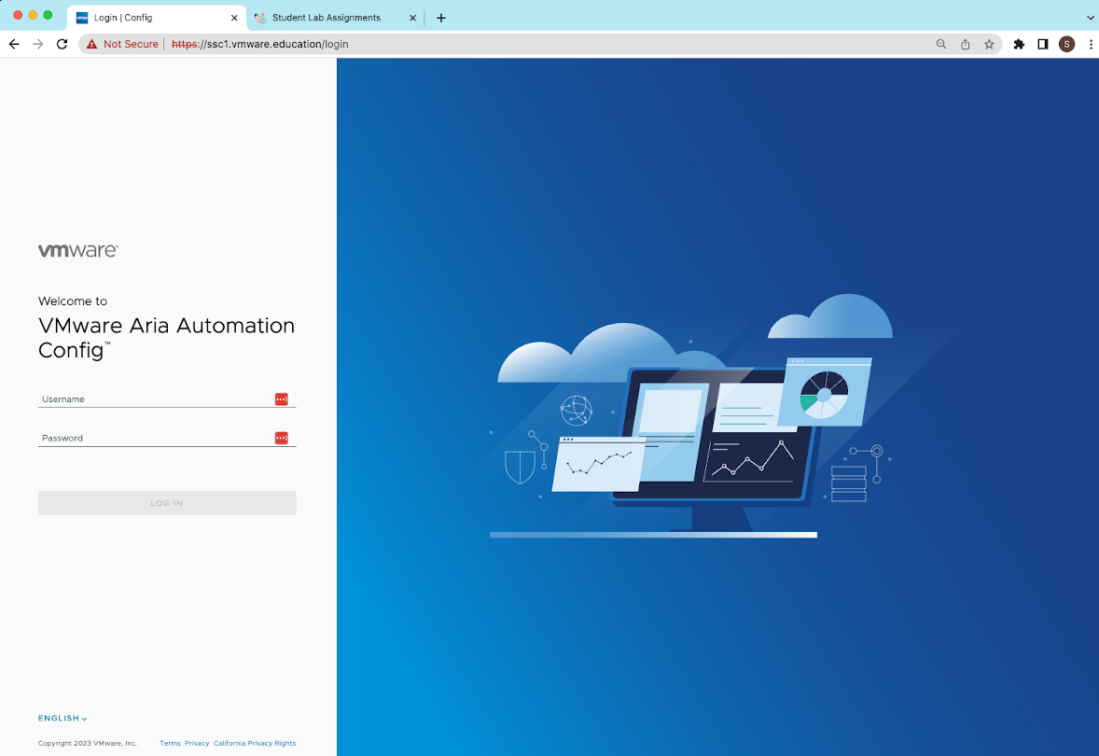The height and width of the screenshot is (756, 1099).
Task: Click 'VMware Aria Automation Config' heading
Action: point(166,337)
